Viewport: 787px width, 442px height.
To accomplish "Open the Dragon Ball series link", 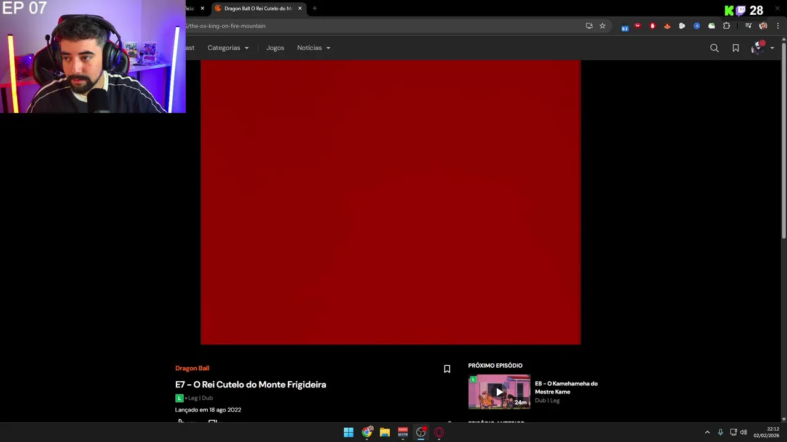I will coord(192,368).
